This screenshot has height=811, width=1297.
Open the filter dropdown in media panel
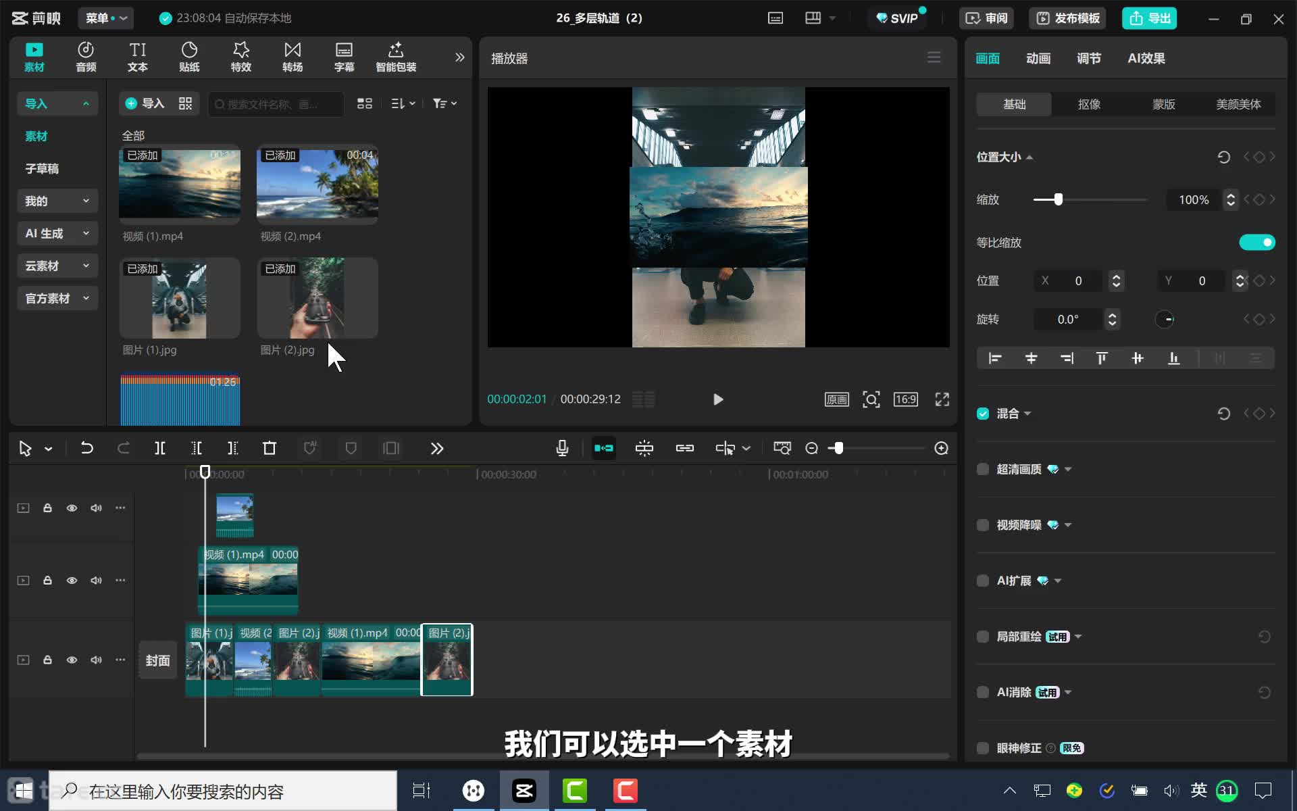click(444, 103)
